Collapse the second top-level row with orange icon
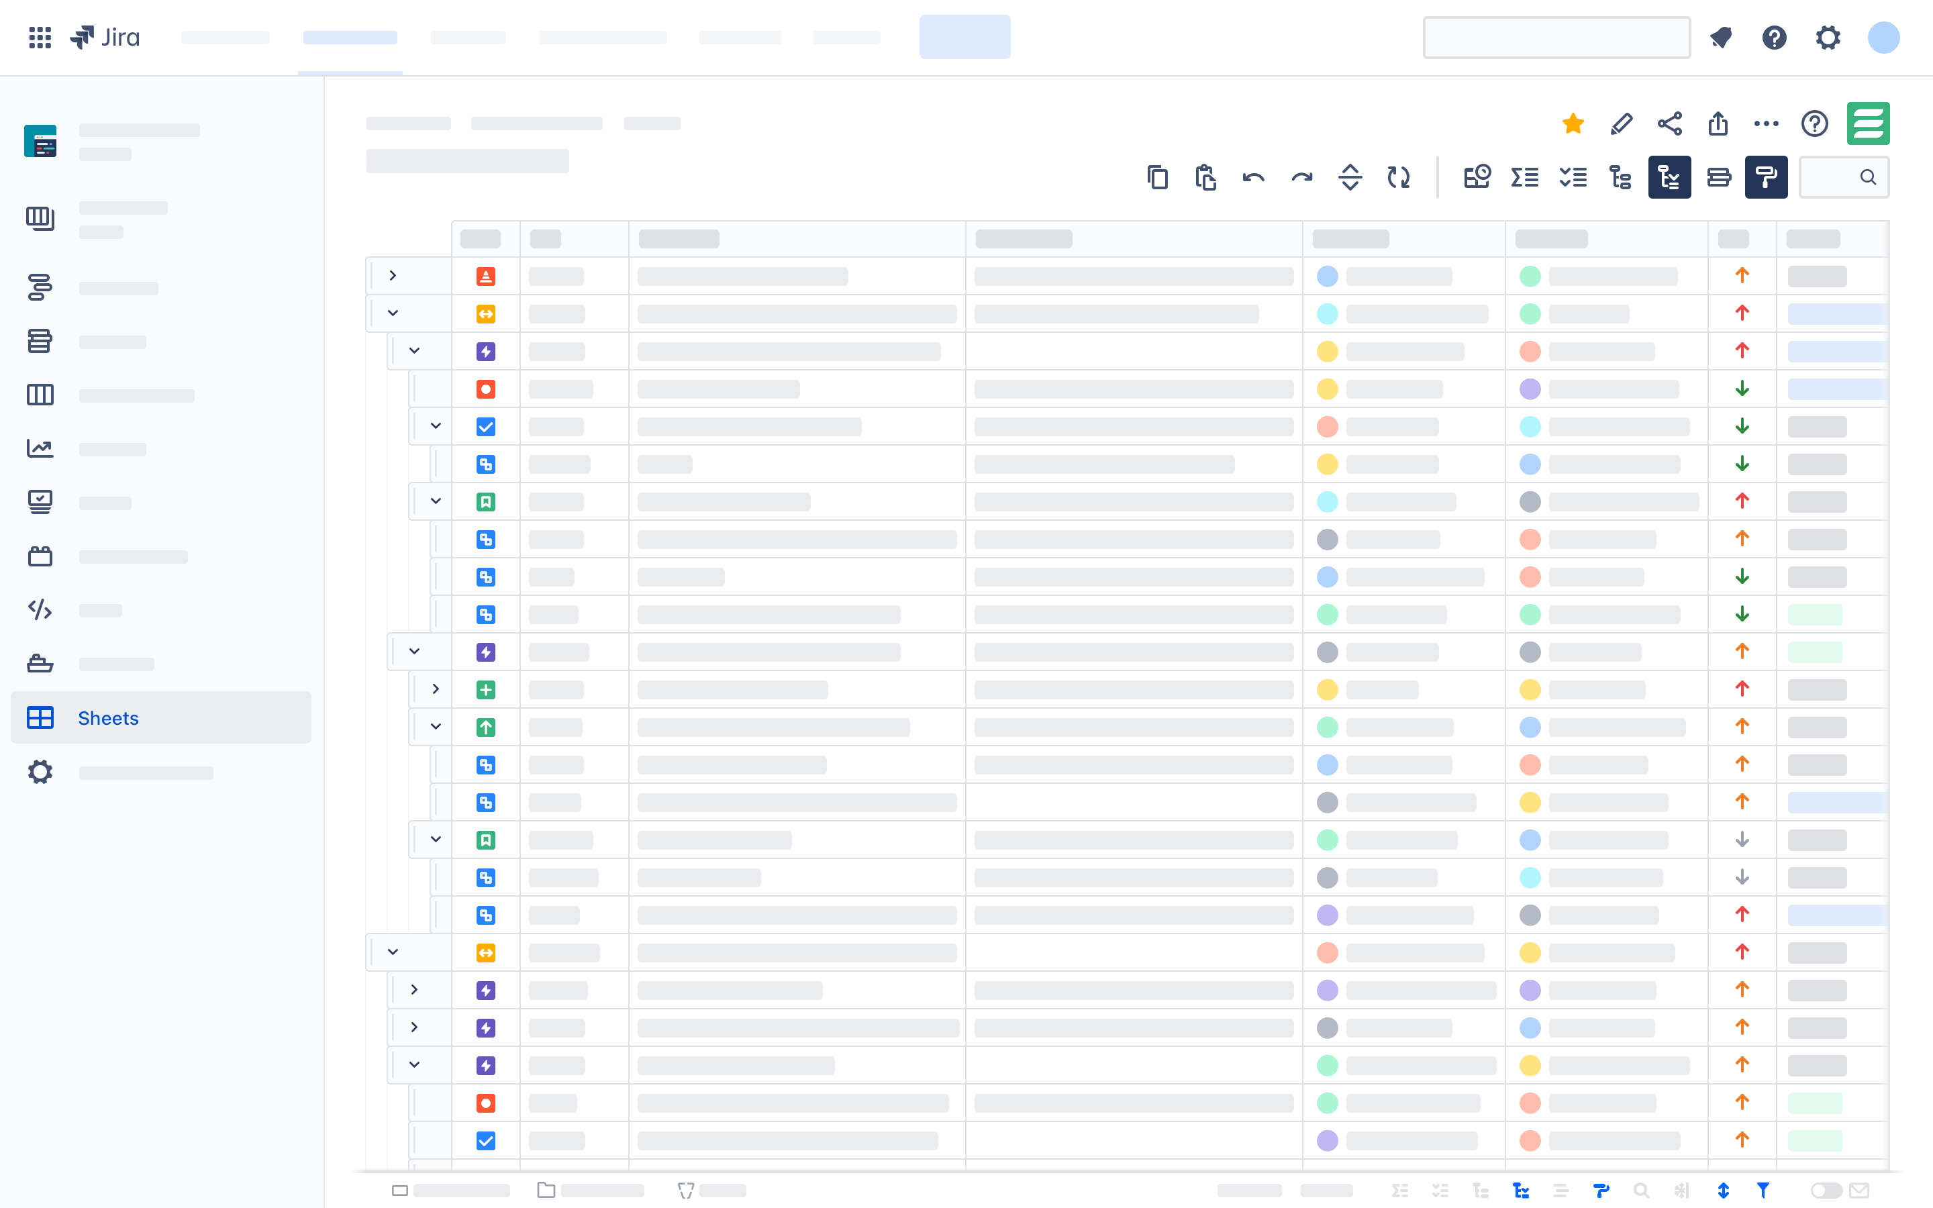1933x1208 pixels. (392, 313)
